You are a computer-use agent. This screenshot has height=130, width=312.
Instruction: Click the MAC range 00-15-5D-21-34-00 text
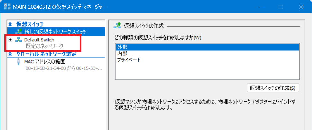click(x=64, y=69)
